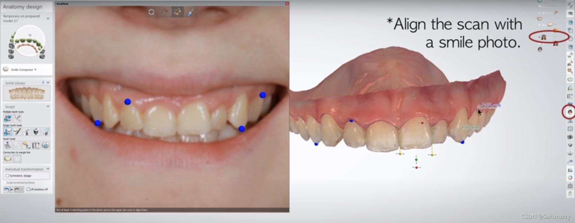Click the color wheel icon in right toolbar
The image size is (575, 223).
coord(570,178)
